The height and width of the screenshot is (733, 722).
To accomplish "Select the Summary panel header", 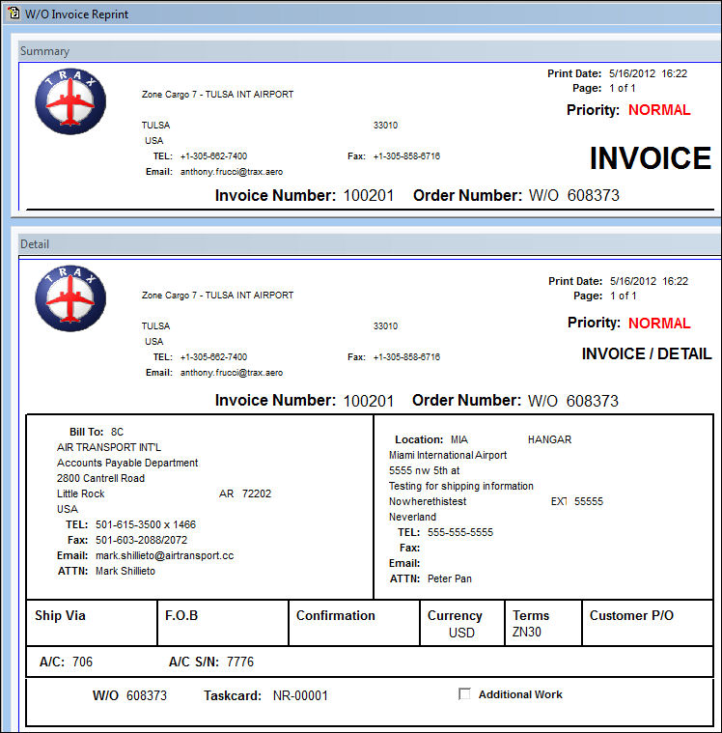I will coord(369,51).
